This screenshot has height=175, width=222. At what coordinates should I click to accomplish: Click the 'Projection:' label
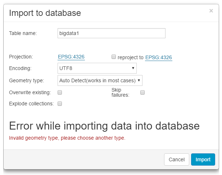pos(21,57)
